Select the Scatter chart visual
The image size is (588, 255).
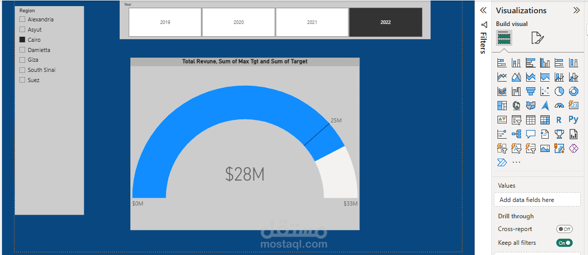(x=545, y=91)
